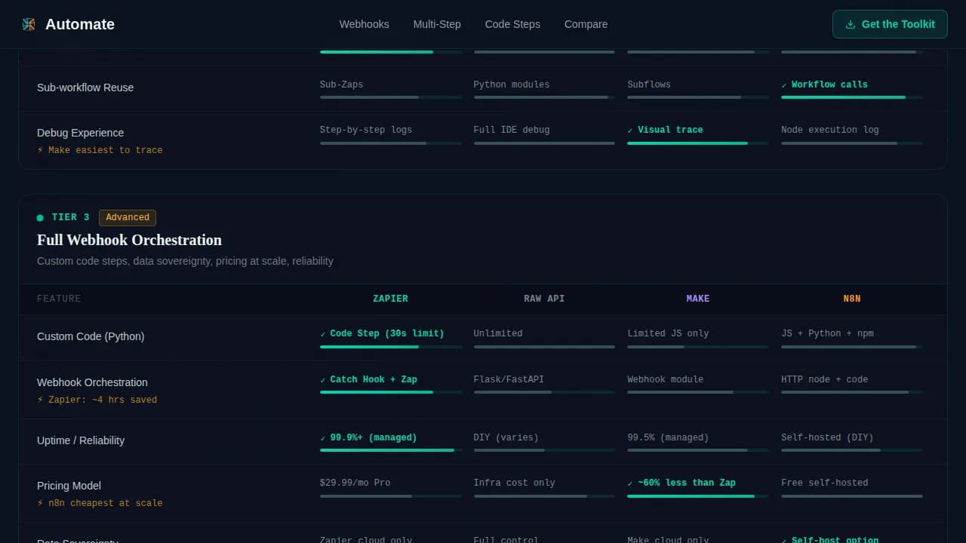The height and width of the screenshot is (543, 966).
Task: Click the Infra cost only cell
Action: pos(514,483)
